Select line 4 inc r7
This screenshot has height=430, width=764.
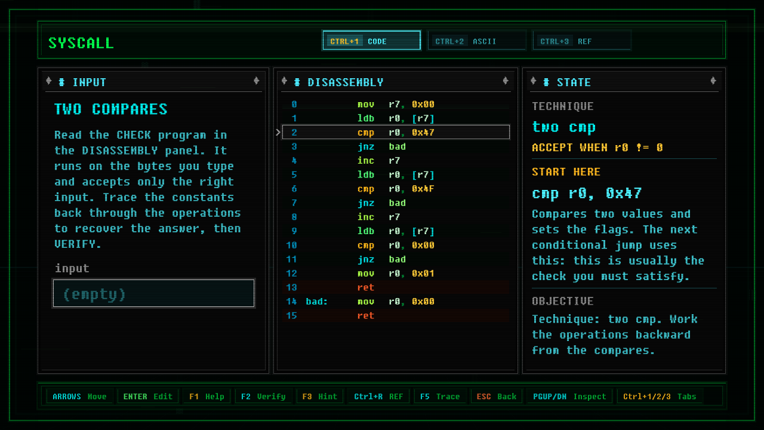pyautogui.click(x=396, y=161)
